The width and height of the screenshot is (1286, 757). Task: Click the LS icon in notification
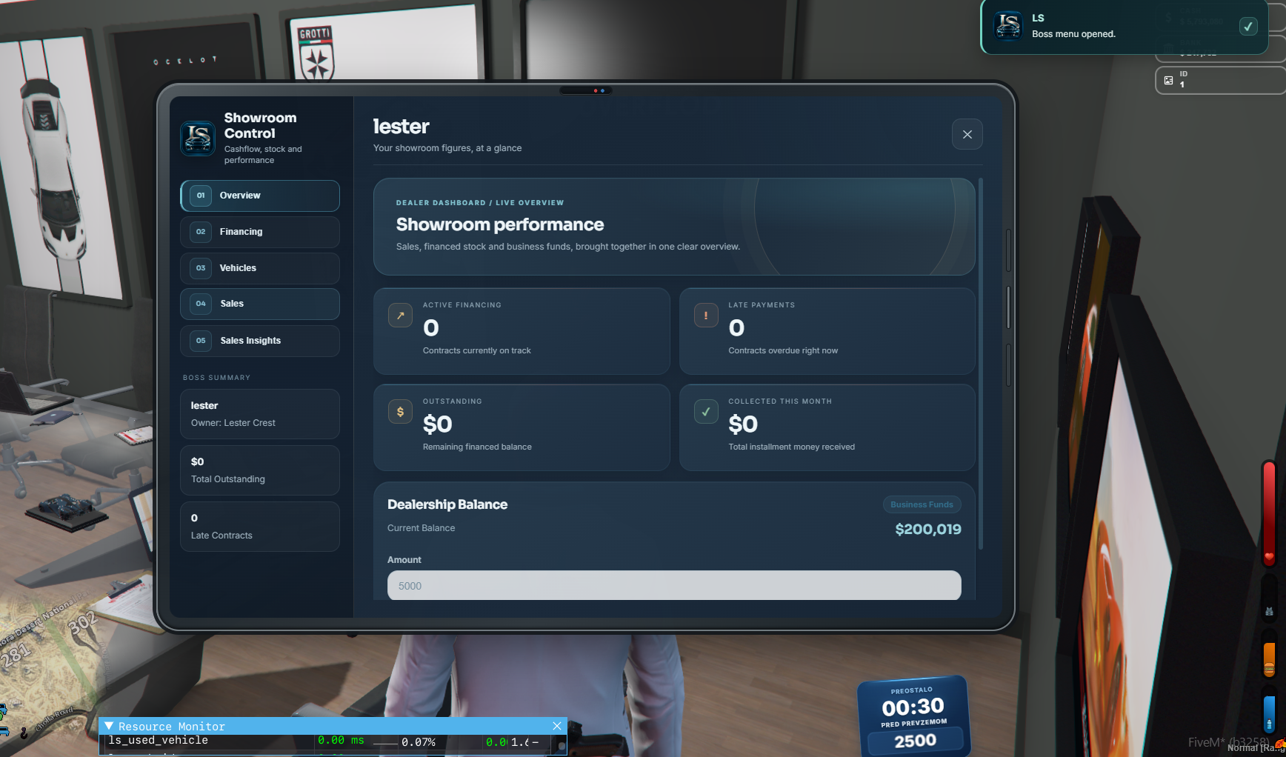pos(1008,26)
